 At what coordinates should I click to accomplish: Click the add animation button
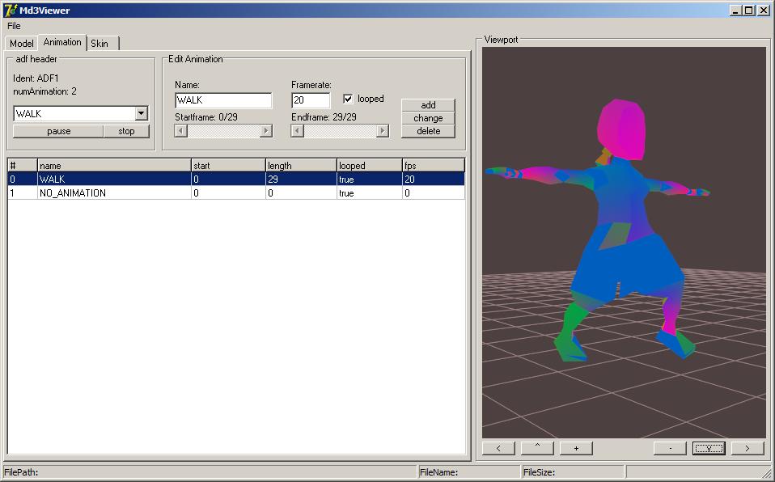pyautogui.click(x=428, y=105)
